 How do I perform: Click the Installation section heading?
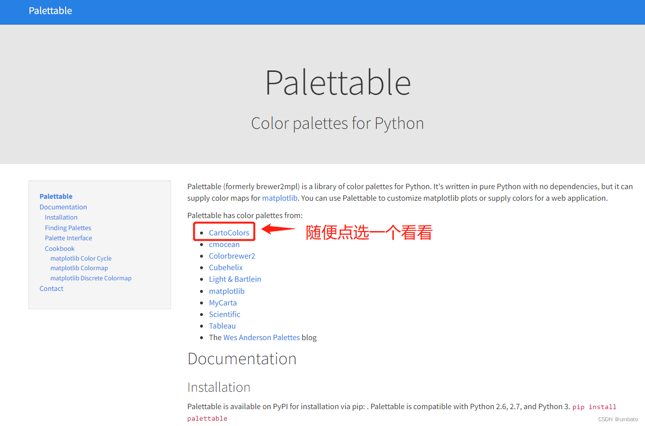[x=219, y=387]
